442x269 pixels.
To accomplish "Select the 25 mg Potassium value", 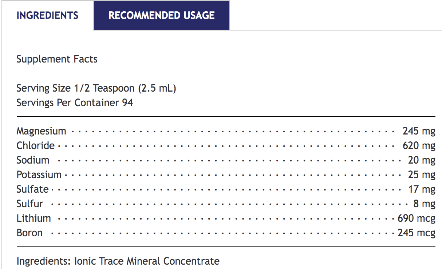I will (x=422, y=174).
